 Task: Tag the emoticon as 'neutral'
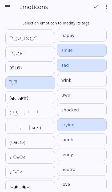point(82,169)
